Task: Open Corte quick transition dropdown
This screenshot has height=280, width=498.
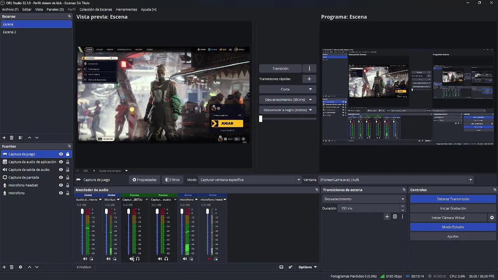Action: (x=288, y=89)
